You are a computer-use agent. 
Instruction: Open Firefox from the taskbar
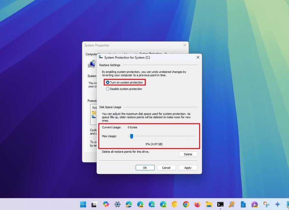pyautogui.click(x=198, y=204)
